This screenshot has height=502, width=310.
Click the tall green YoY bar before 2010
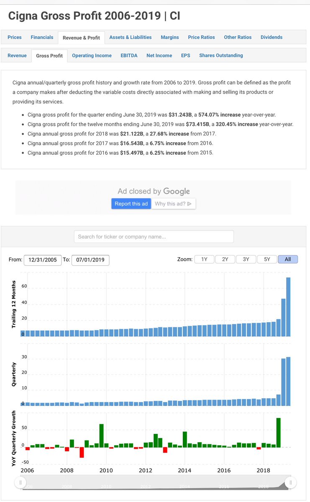[101, 435]
